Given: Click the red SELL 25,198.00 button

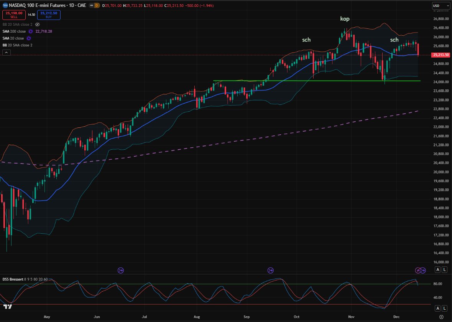Looking at the screenshot, I should coord(14,15).
